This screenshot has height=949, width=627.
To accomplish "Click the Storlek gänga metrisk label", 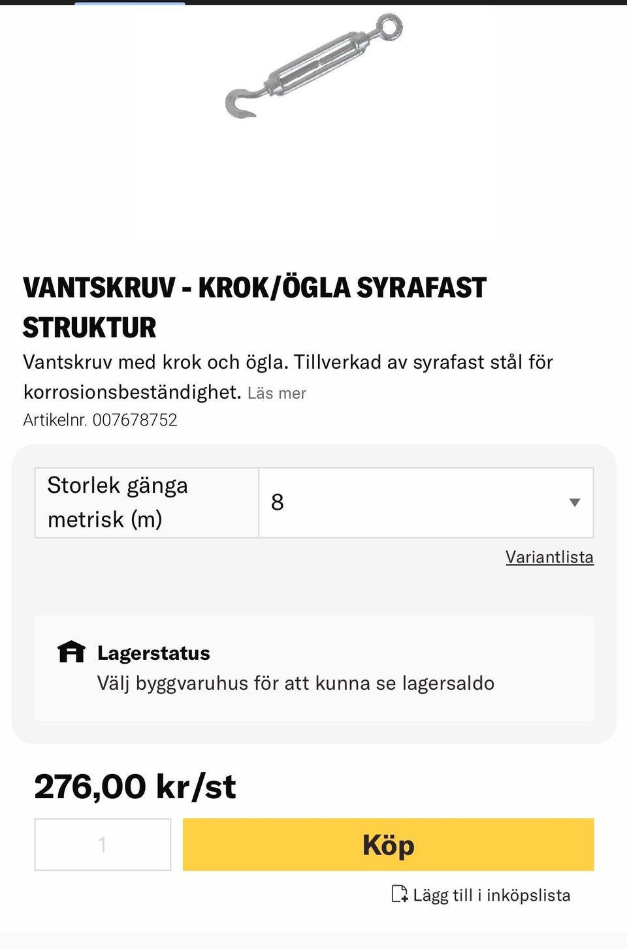I will pyautogui.click(x=118, y=503).
